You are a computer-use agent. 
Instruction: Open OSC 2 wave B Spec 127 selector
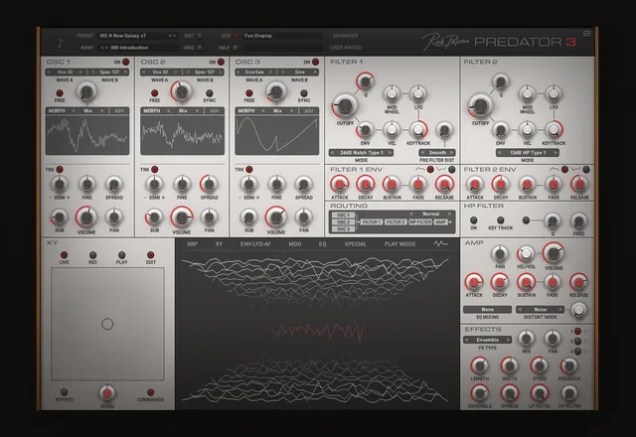pyautogui.click(x=205, y=72)
